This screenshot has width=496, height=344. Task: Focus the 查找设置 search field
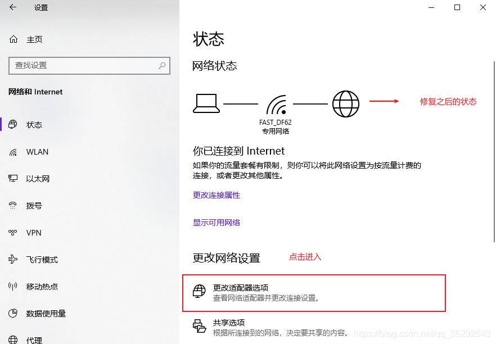tap(89, 65)
